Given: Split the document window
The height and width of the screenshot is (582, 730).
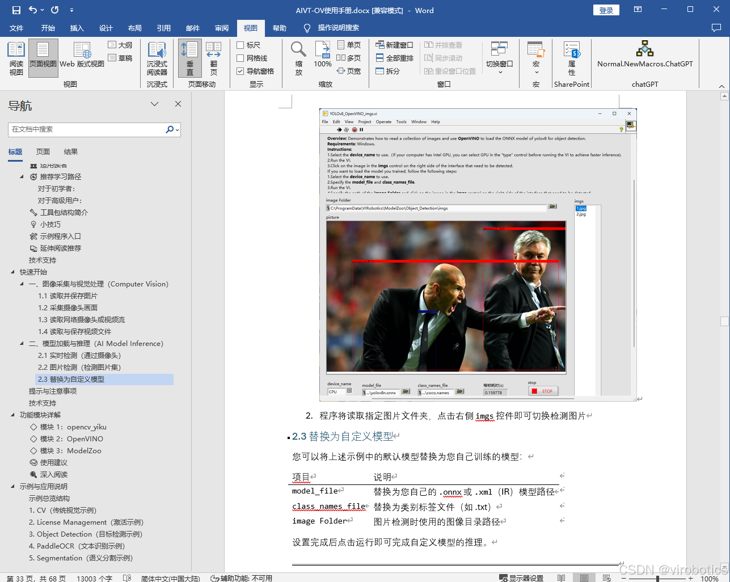Looking at the screenshot, I should pos(388,71).
